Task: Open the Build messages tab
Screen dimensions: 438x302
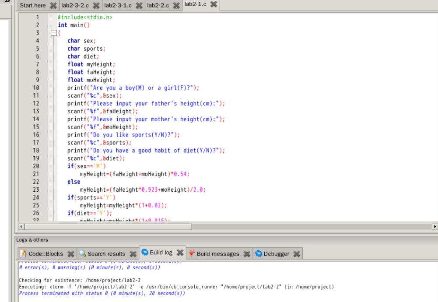Action: [218, 254]
